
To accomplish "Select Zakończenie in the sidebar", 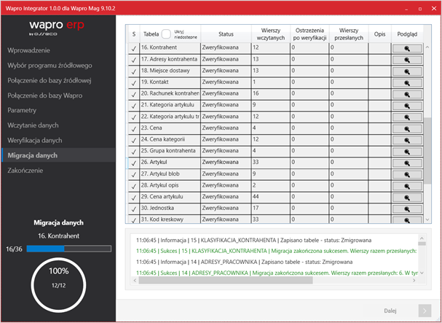I will coord(25,171).
